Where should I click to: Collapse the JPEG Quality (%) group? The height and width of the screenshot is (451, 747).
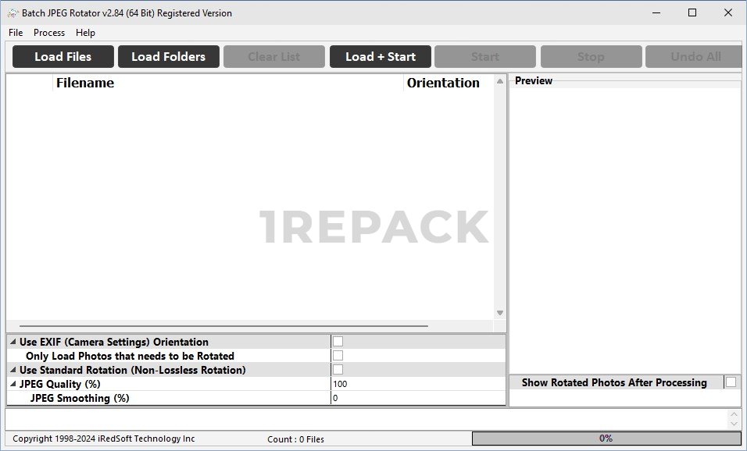(x=13, y=384)
